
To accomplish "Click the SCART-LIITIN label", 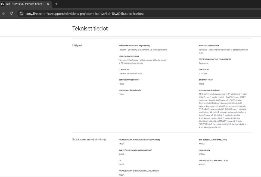I will [x=124, y=69].
